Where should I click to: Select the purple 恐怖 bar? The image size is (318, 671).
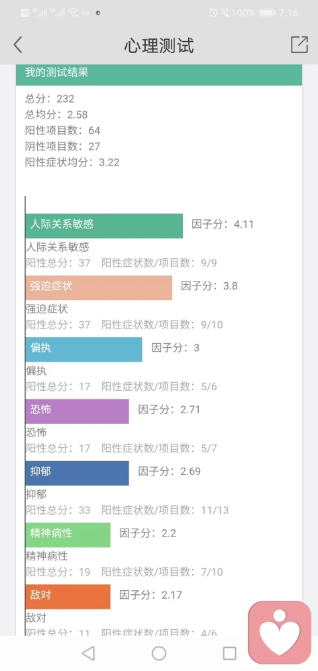[77, 411]
